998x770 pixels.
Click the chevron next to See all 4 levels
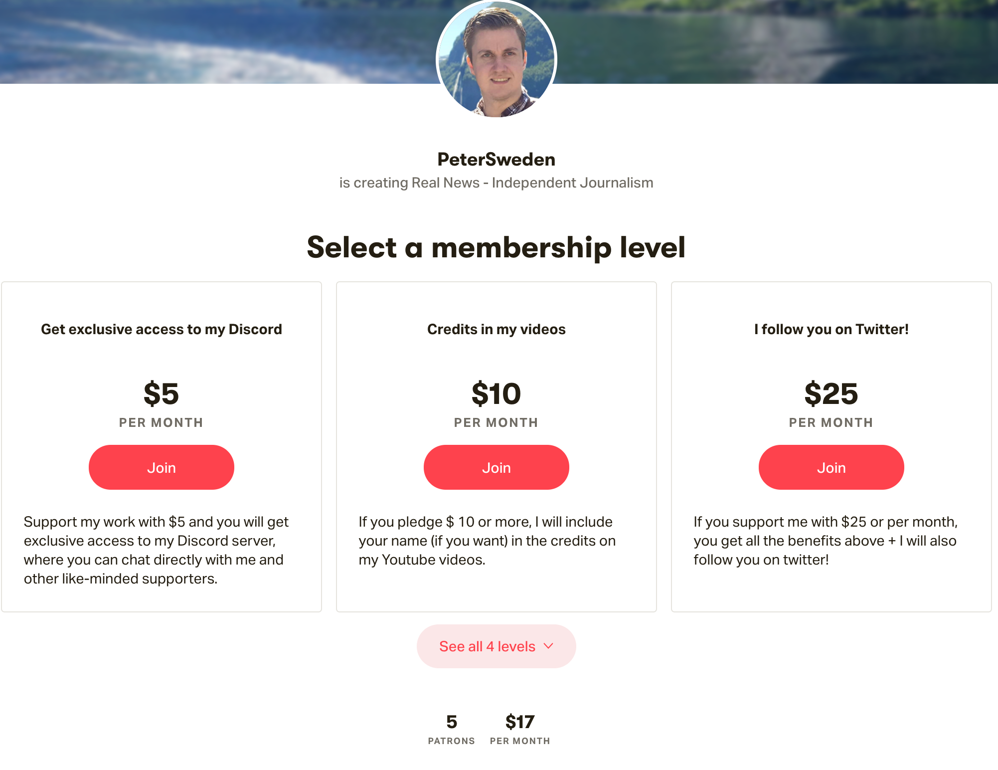pyautogui.click(x=548, y=646)
